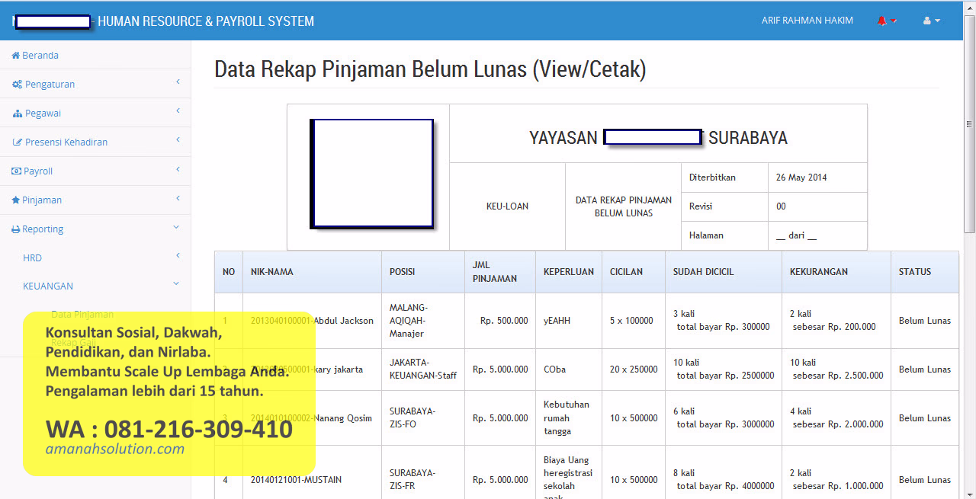Click the JAKARTA-KEUANGAN-Staff position cell
The width and height of the screenshot is (976, 499).
(422, 369)
